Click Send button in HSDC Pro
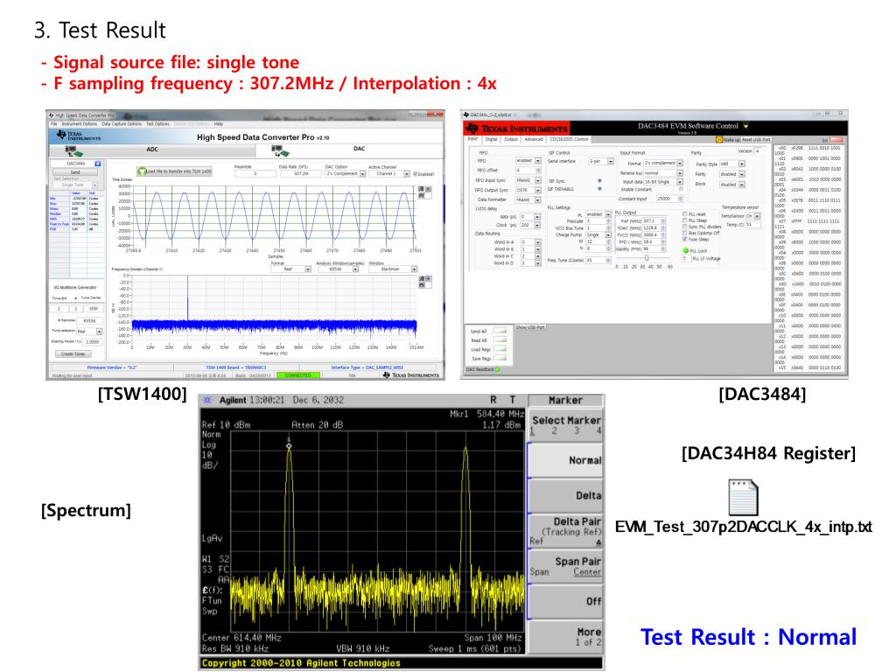This screenshot has height=672, width=896. click(x=75, y=172)
